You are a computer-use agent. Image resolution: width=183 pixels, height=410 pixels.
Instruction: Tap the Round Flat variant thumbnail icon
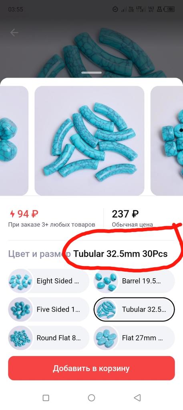pyautogui.click(x=20, y=338)
